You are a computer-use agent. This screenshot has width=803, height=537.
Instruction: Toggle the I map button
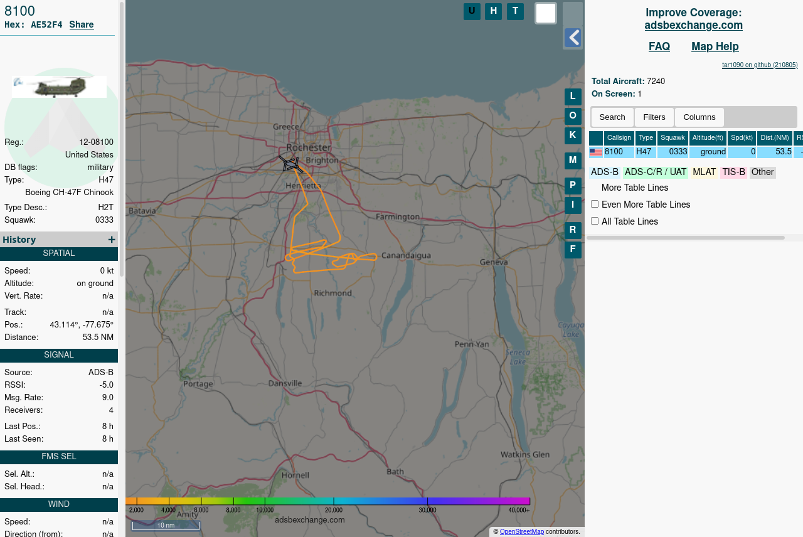pos(573,205)
